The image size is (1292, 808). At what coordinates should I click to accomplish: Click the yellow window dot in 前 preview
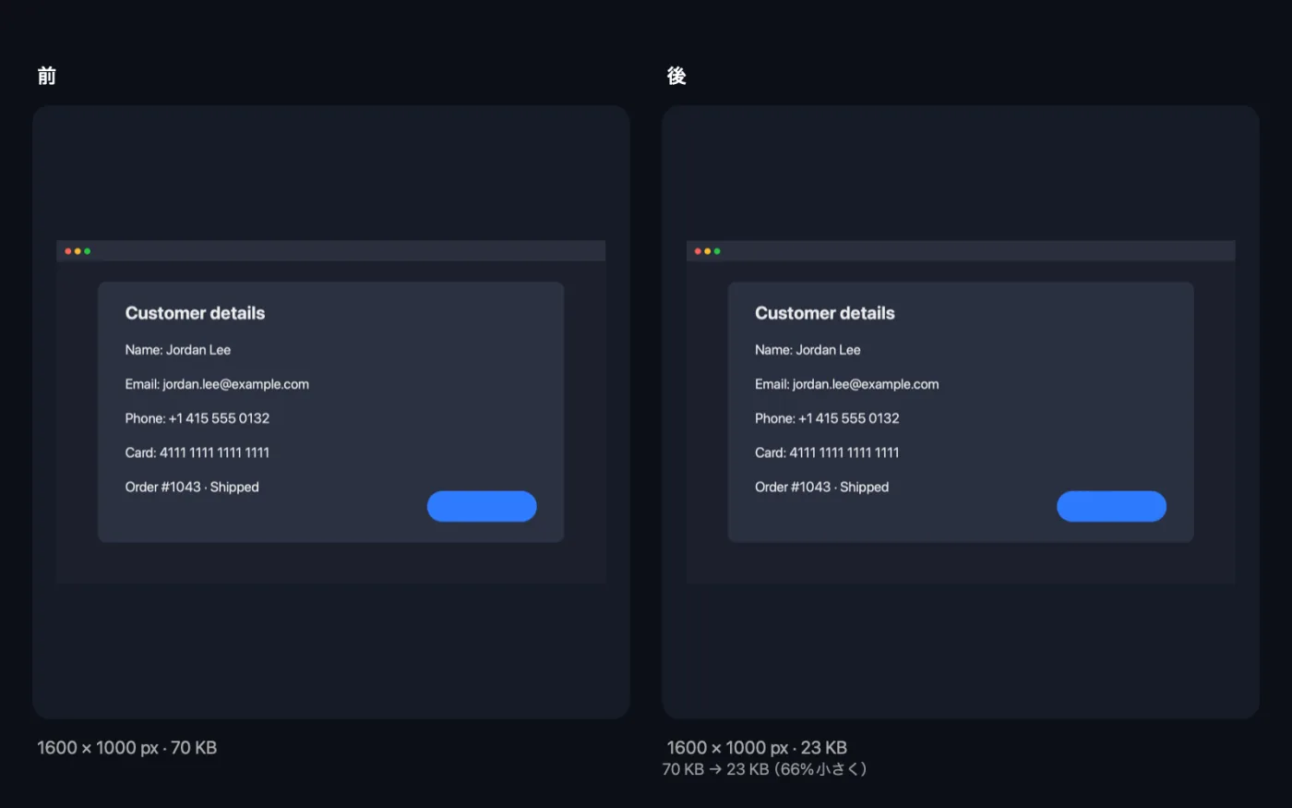pyautogui.click(x=78, y=251)
